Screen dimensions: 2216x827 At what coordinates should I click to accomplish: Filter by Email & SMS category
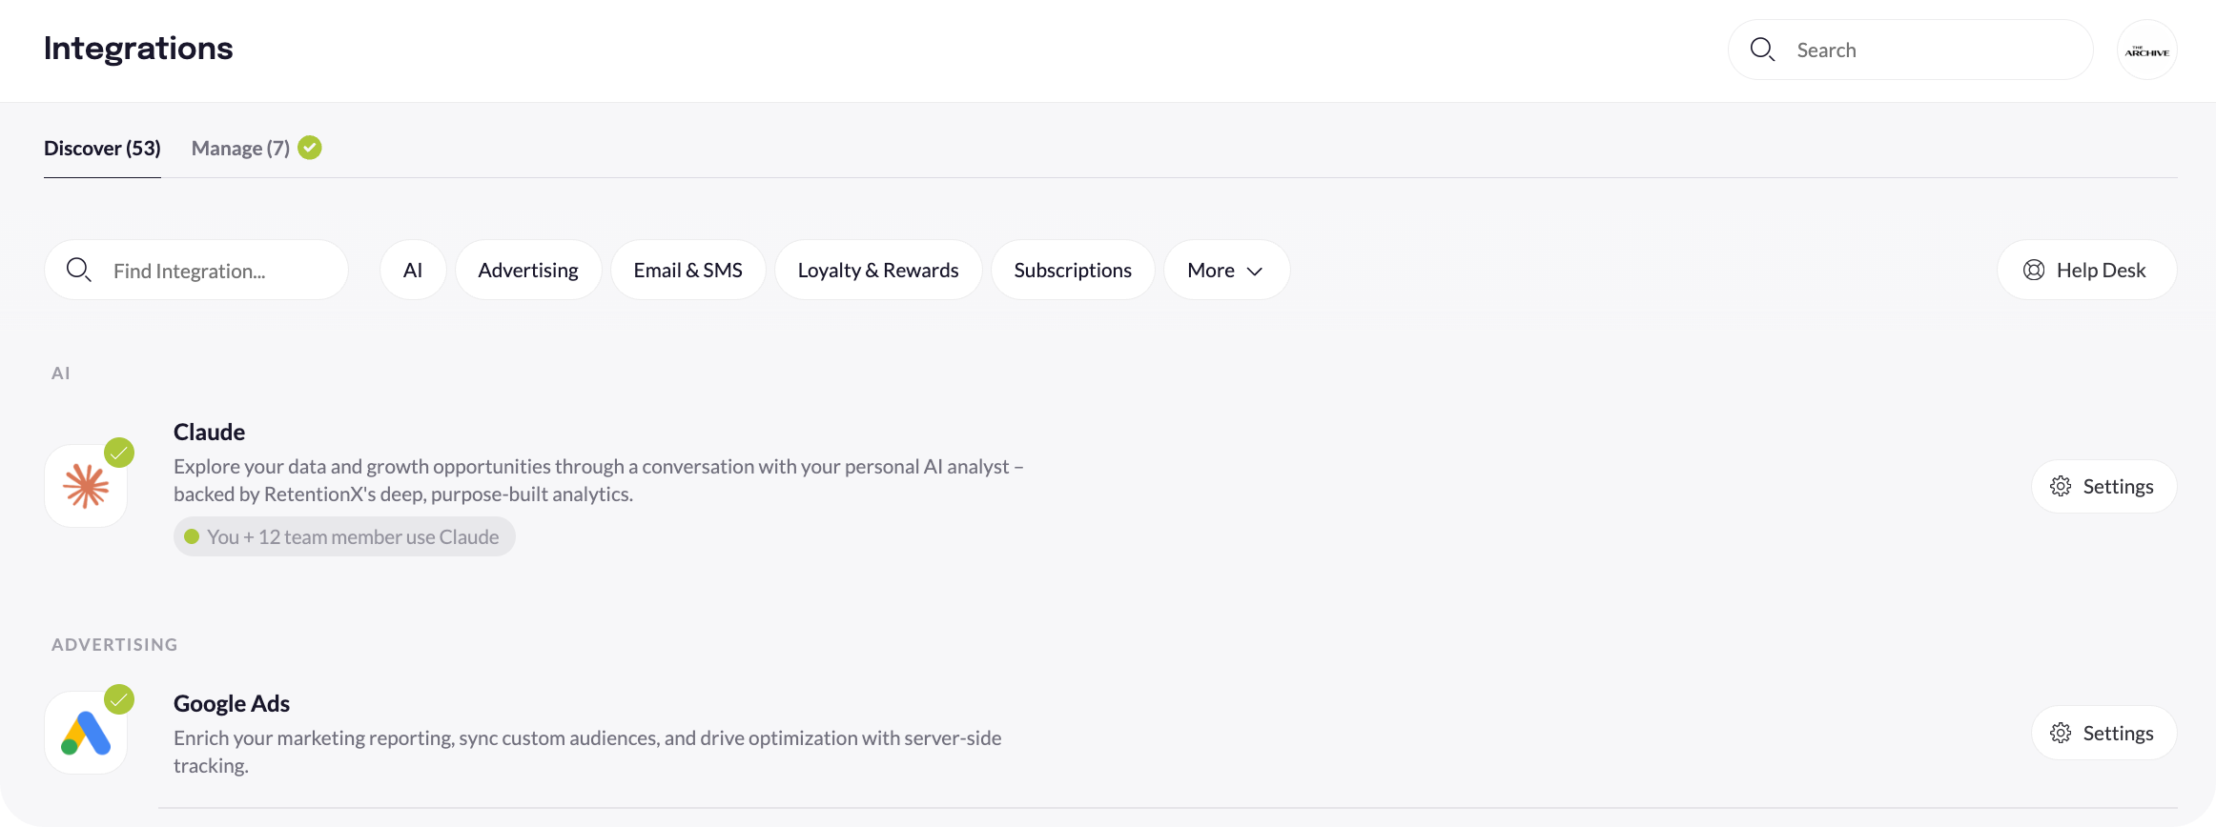click(x=688, y=271)
